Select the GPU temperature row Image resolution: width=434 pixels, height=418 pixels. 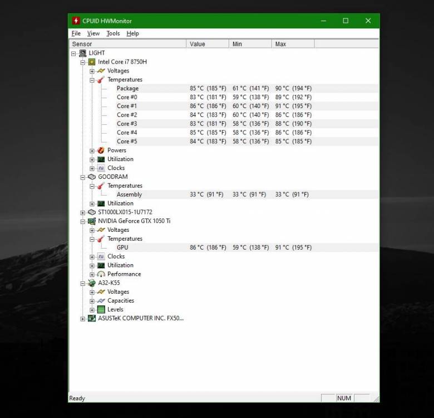[x=247, y=247]
